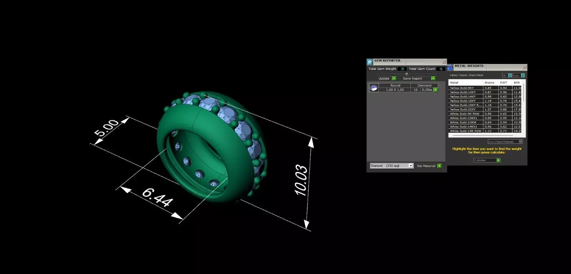Click the 1.37 grams value for 22KY
Screen dimensions: 571x274
click(x=488, y=109)
